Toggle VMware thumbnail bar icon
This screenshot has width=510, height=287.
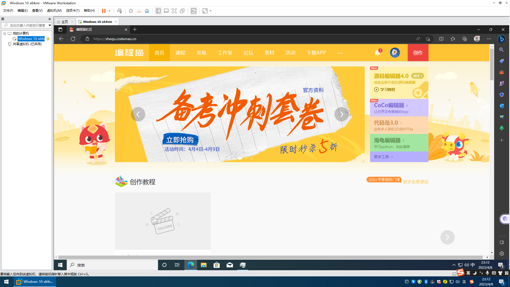[x=166, y=11]
